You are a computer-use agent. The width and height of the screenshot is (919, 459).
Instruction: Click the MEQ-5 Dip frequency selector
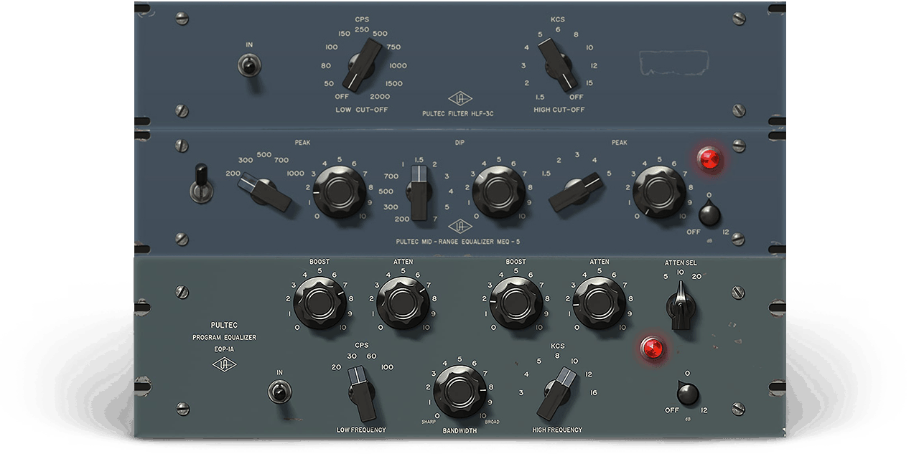[419, 191]
